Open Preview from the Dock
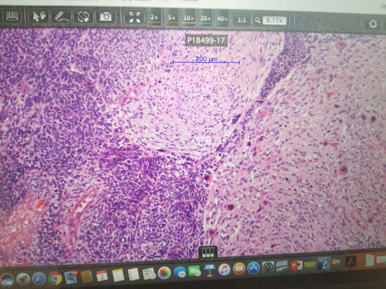This screenshot has height=289, width=386. coord(282,266)
